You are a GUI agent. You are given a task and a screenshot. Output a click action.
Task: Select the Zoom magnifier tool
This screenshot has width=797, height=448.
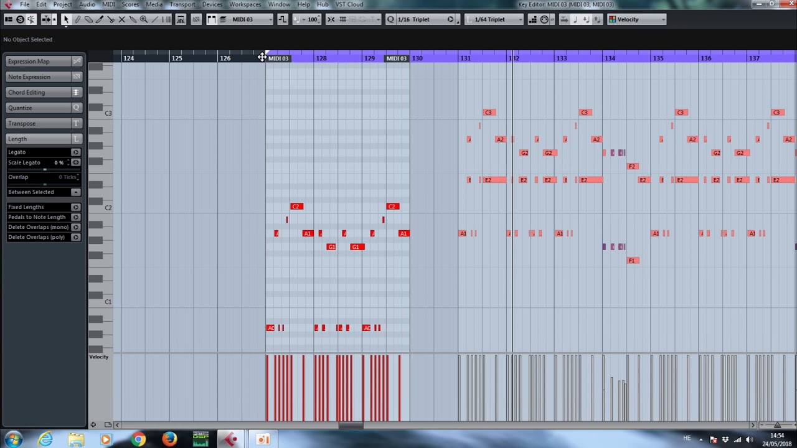click(144, 19)
